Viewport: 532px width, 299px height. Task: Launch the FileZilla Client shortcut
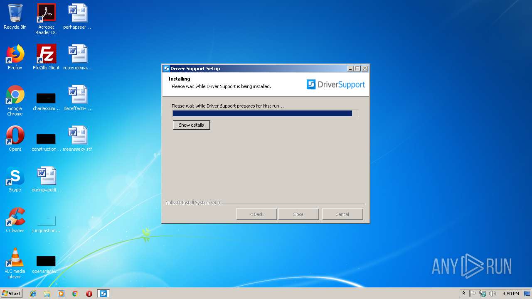point(46,57)
